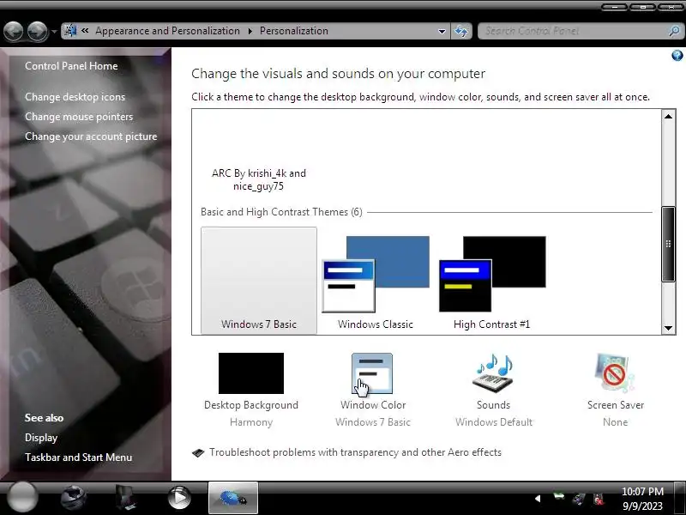Open the recent pages dropdown arrow
The width and height of the screenshot is (686, 515).
click(x=54, y=32)
